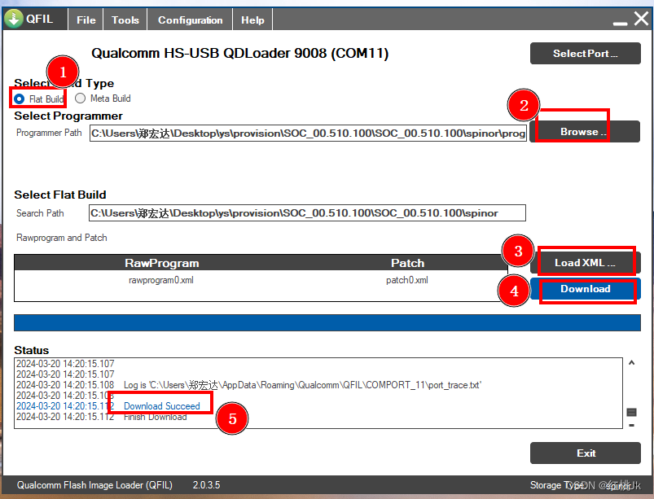Click the green QFIL download-arrow logo icon
Screen dimensions: 654x499
pos(13,19)
